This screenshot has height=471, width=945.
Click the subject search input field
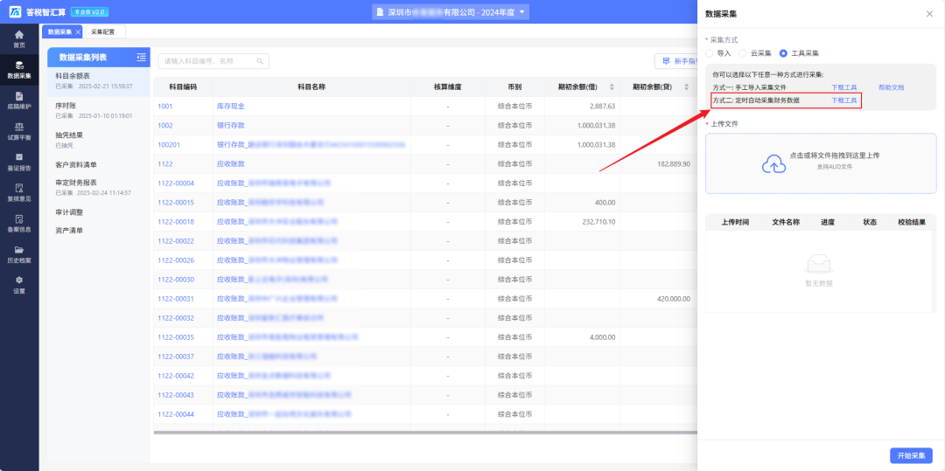[x=213, y=61]
